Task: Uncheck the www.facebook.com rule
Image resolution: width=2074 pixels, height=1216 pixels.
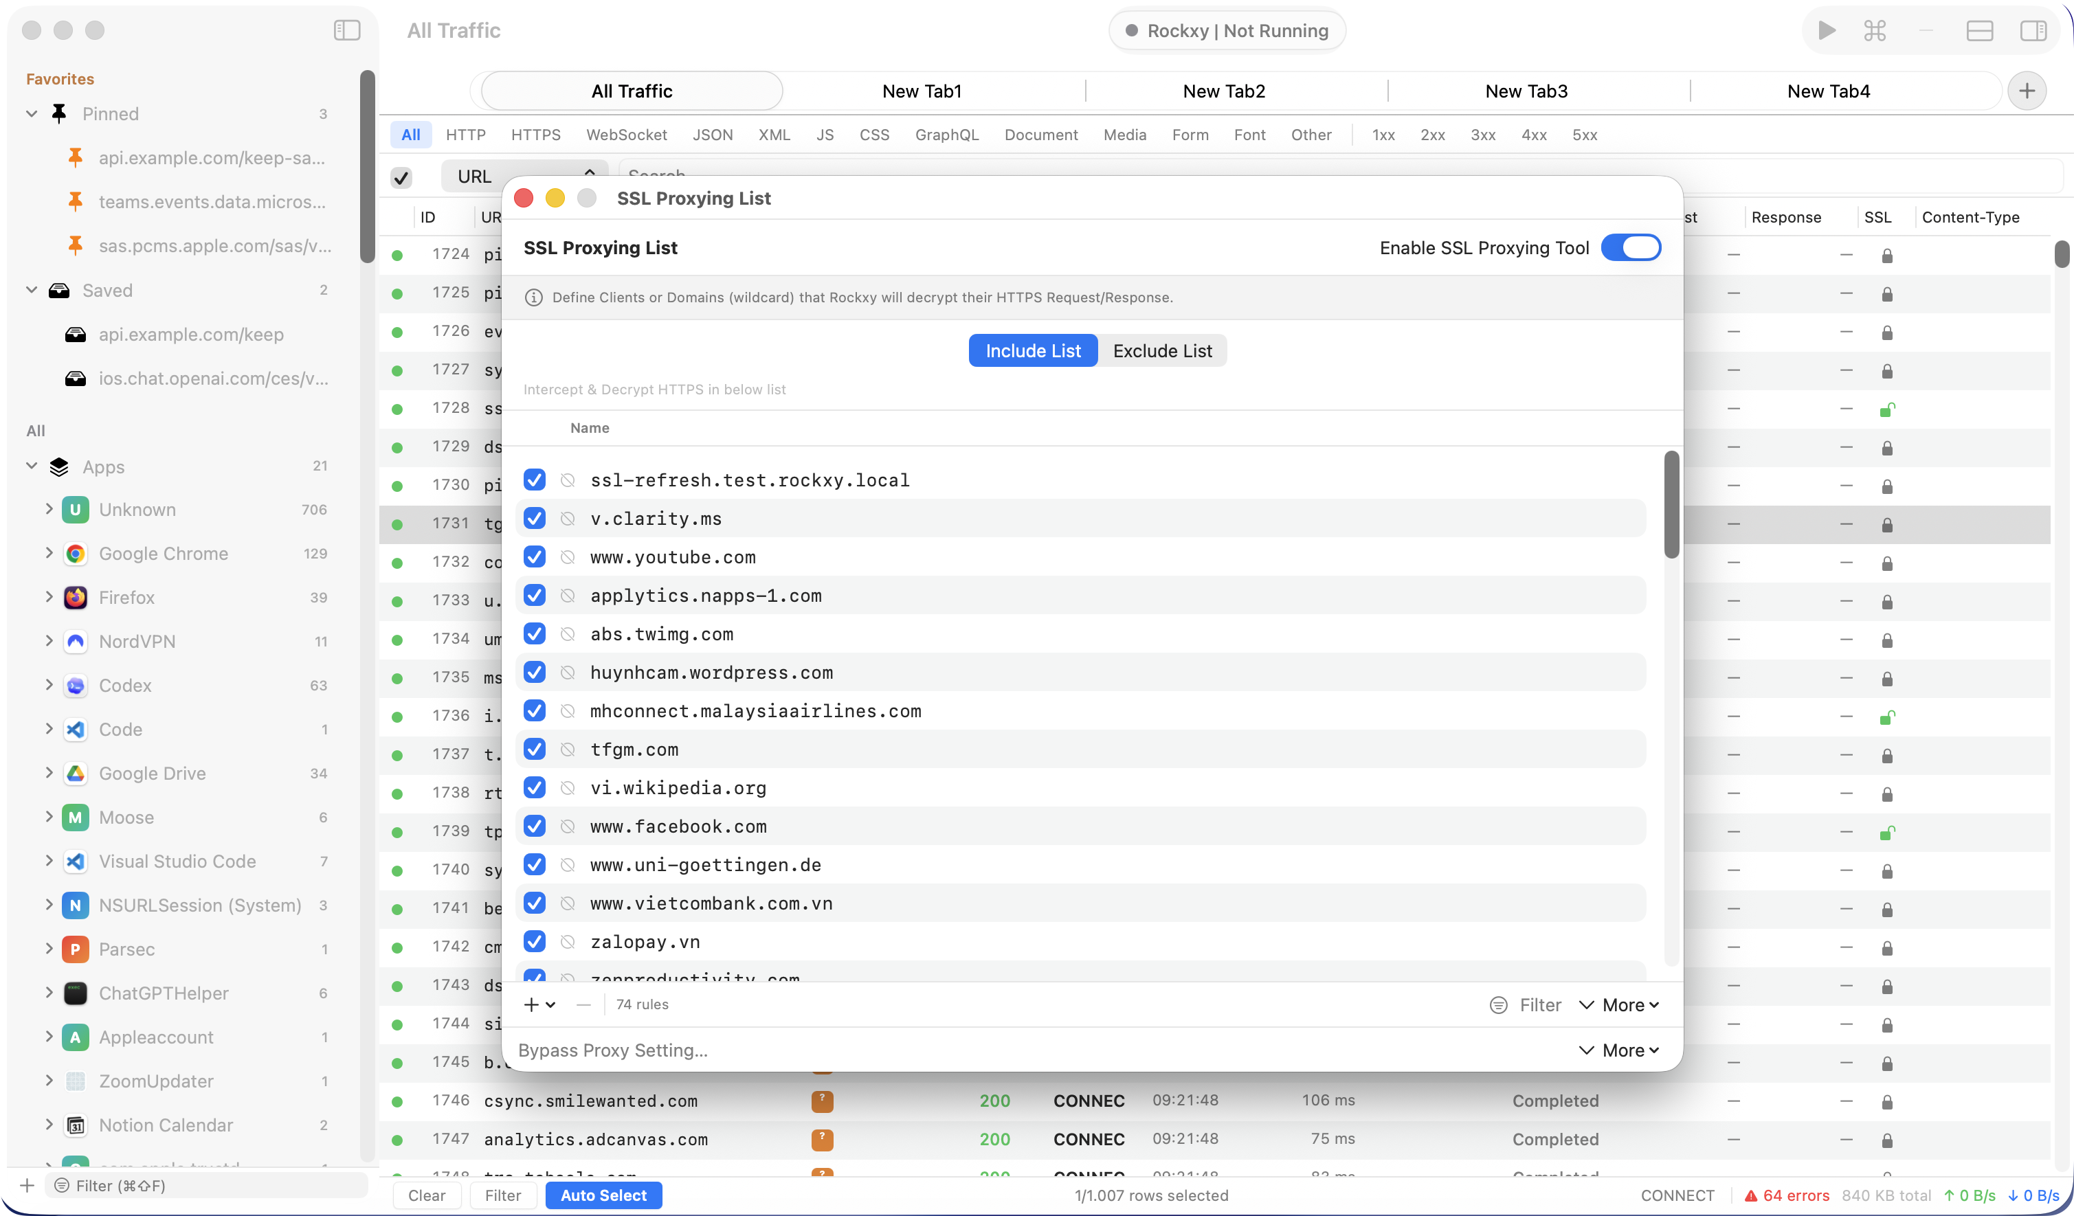Action: [534, 826]
